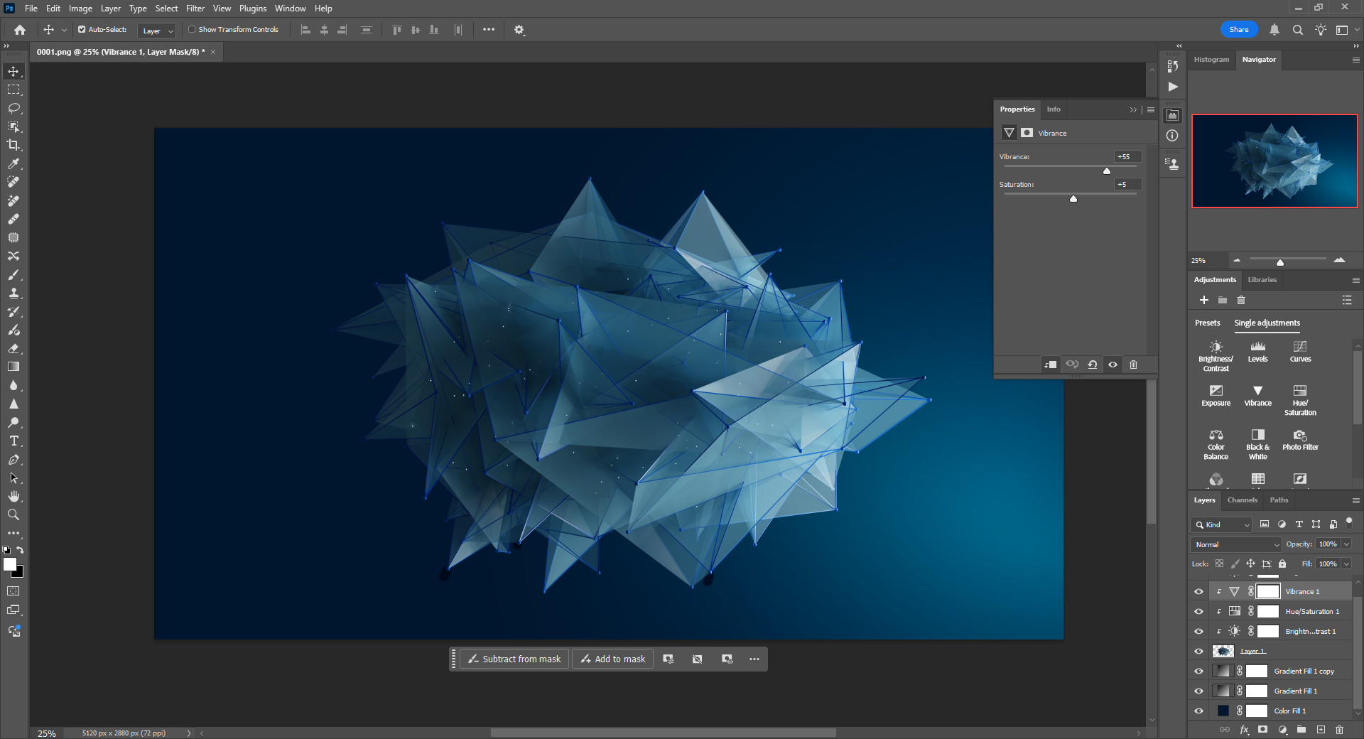Screen dimensions: 1364x739
Task: Open the Filter menu
Action: (195, 9)
